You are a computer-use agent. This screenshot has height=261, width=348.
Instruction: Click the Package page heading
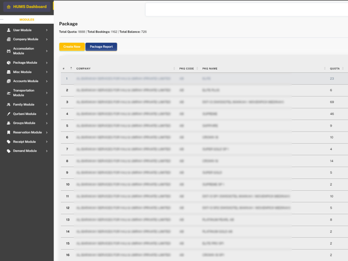pyautogui.click(x=68, y=24)
